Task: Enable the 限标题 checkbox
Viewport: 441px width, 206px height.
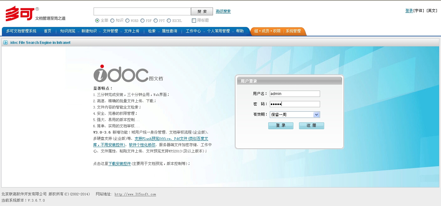Action: tap(194, 21)
